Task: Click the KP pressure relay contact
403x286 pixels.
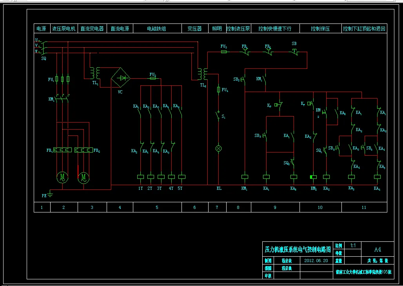Action: tap(279, 104)
